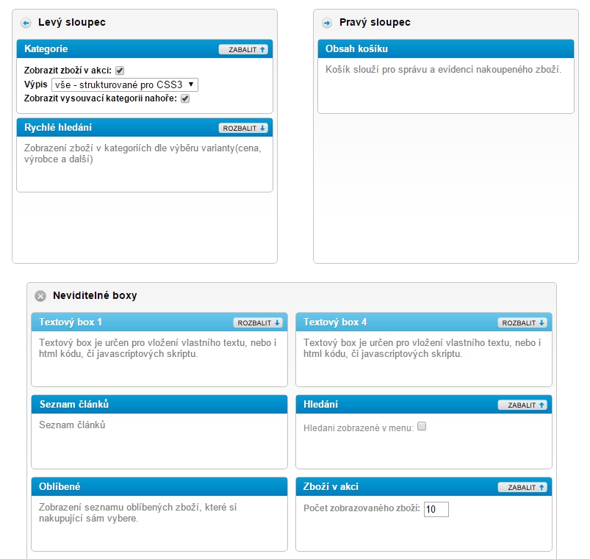
Task: Click the right arrow icon beside Pravý sloupec
Action: [327, 23]
